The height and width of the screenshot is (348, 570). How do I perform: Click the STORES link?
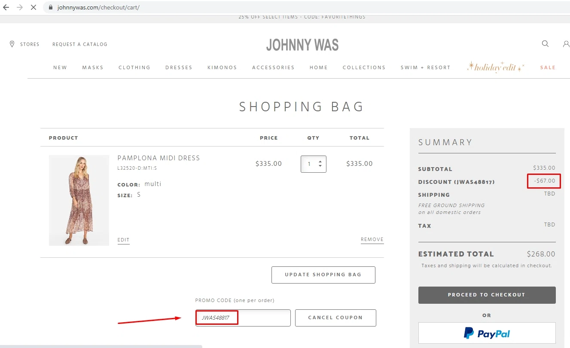pos(30,44)
